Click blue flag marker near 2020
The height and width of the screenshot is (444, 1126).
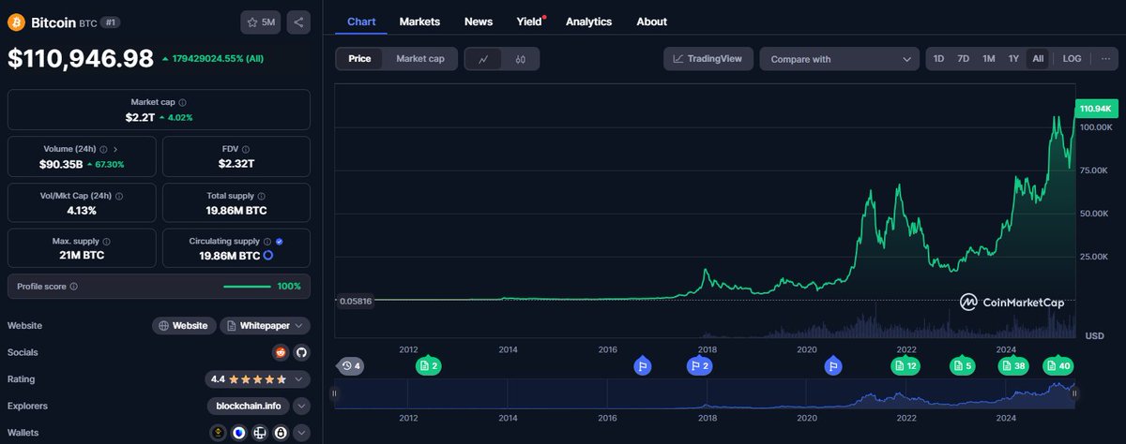click(832, 365)
